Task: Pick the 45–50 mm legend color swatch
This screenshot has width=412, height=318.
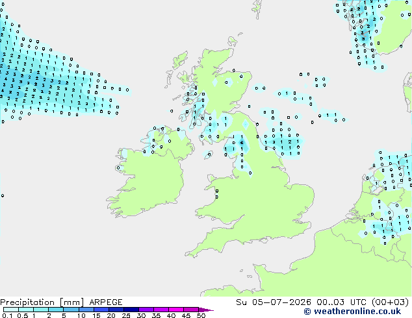Action: point(191,310)
